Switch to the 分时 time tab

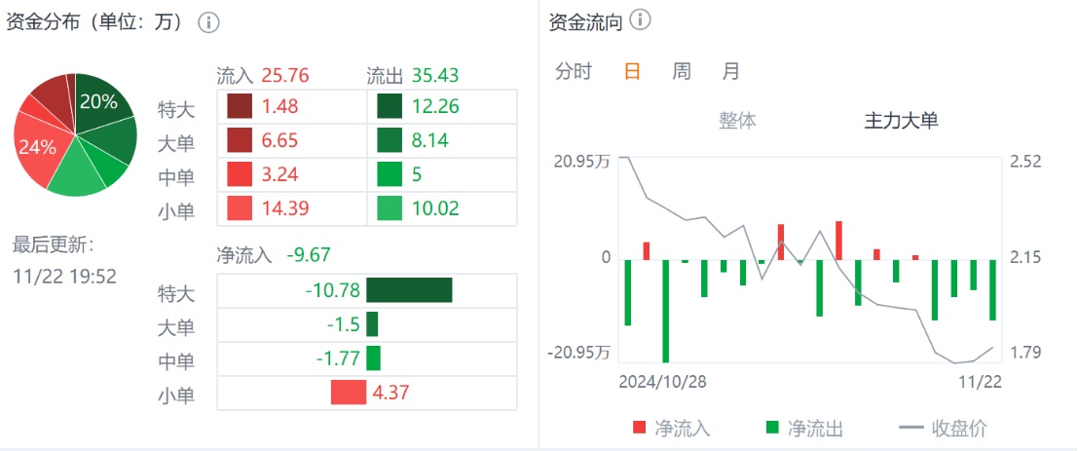(x=574, y=71)
